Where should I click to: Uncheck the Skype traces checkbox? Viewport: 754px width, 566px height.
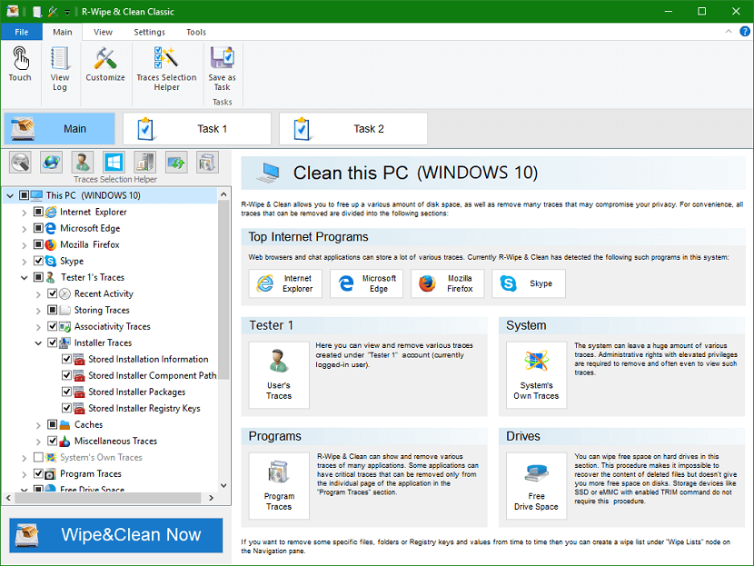(37, 261)
